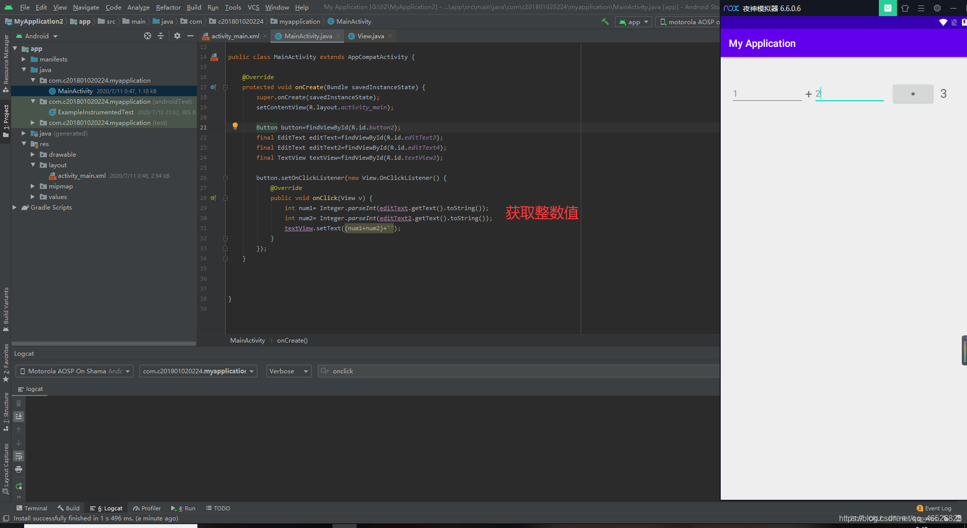Expand more logcat toolbar actions chevron
Image resolution: width=967 pixels, height=528 pixels.
coord(19,497)
